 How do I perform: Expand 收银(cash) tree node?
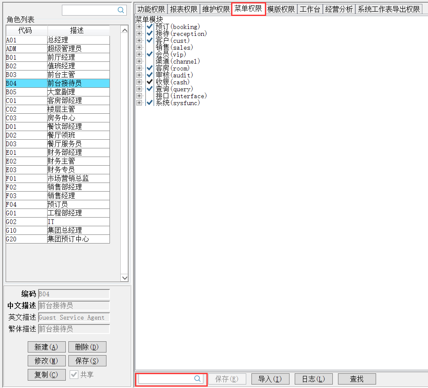tap(139, 82)
